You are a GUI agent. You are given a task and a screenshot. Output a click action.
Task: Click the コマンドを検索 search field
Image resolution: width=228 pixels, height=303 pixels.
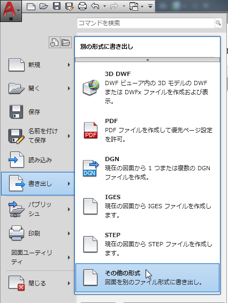(146, 23)
